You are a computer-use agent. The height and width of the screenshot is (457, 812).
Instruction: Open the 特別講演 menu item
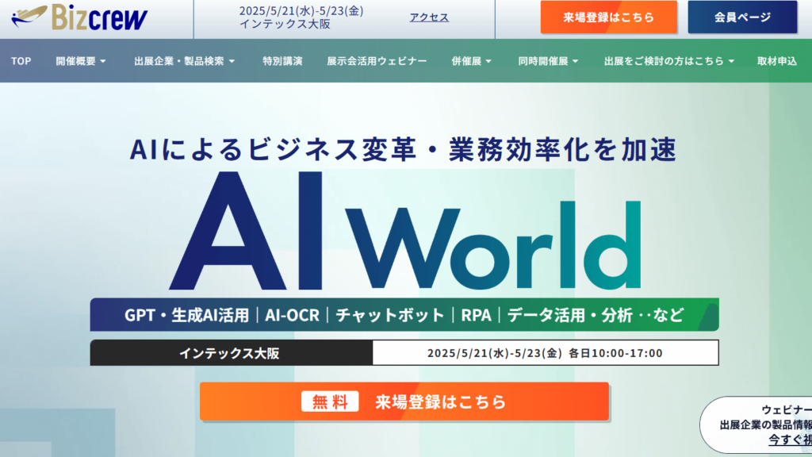[282, 61]
